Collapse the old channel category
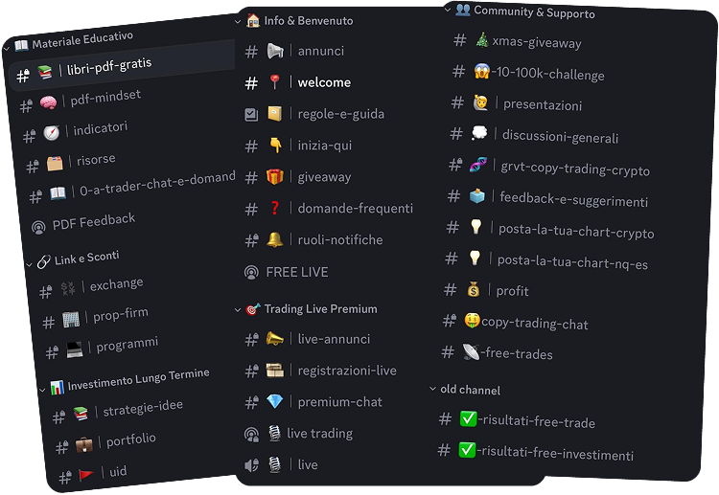This screenshot has width=719, height=495. click(432, 389)
